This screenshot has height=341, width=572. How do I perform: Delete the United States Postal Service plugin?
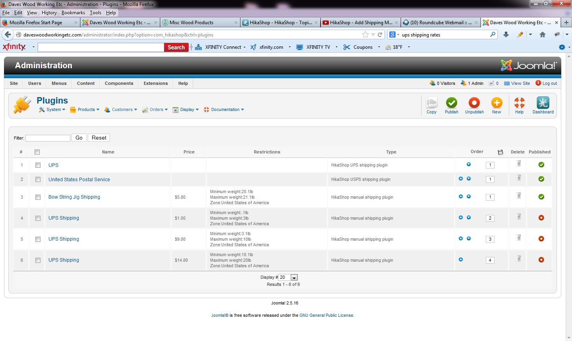click(x=518, y=178)
